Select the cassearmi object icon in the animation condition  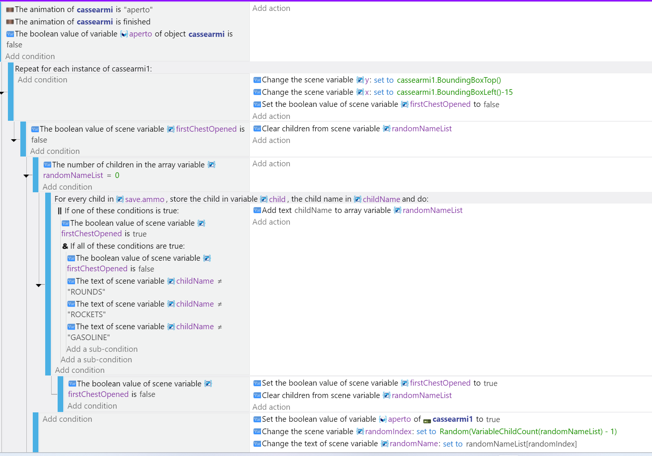(x=9, y=9)
